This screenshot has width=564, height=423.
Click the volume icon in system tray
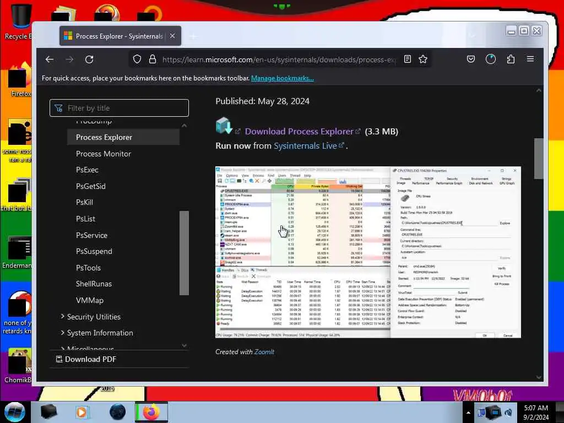click(x=509, y=413)
